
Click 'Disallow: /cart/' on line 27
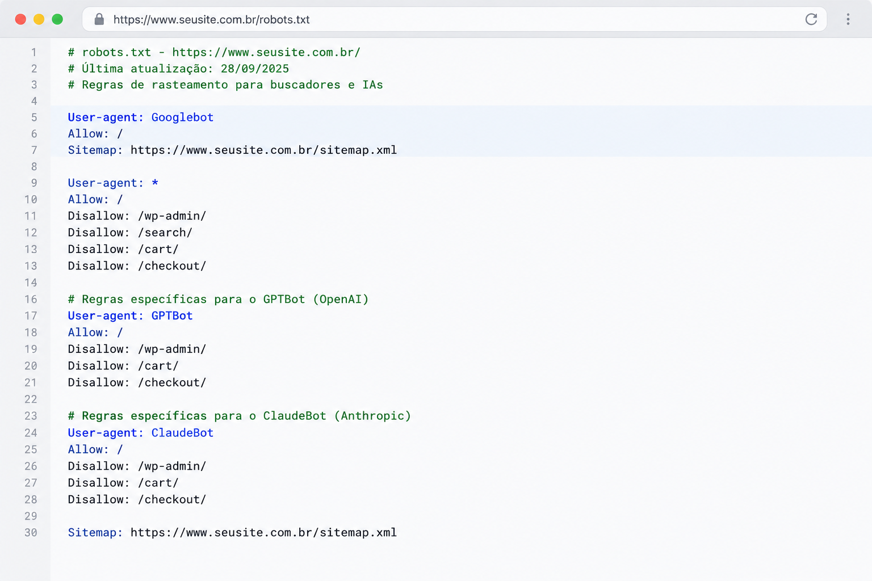point(123,483)
